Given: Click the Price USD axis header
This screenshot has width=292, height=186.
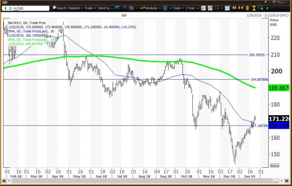Looking at the screenshot, I should click(x=274, y=23).
